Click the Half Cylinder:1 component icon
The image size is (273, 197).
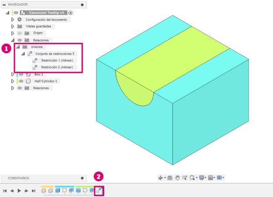pos(28,81)
